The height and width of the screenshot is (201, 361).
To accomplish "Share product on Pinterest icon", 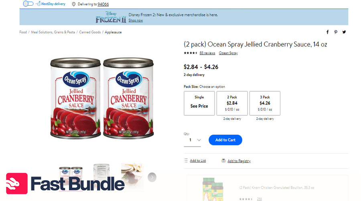I will [336, 32].
